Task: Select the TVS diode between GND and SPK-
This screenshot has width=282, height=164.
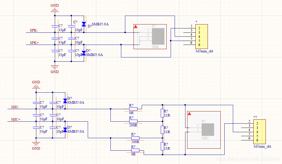Action: (x=84, y=24)
